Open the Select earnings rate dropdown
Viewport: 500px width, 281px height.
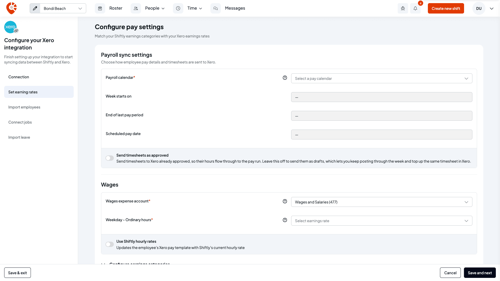tap(382, 221)
